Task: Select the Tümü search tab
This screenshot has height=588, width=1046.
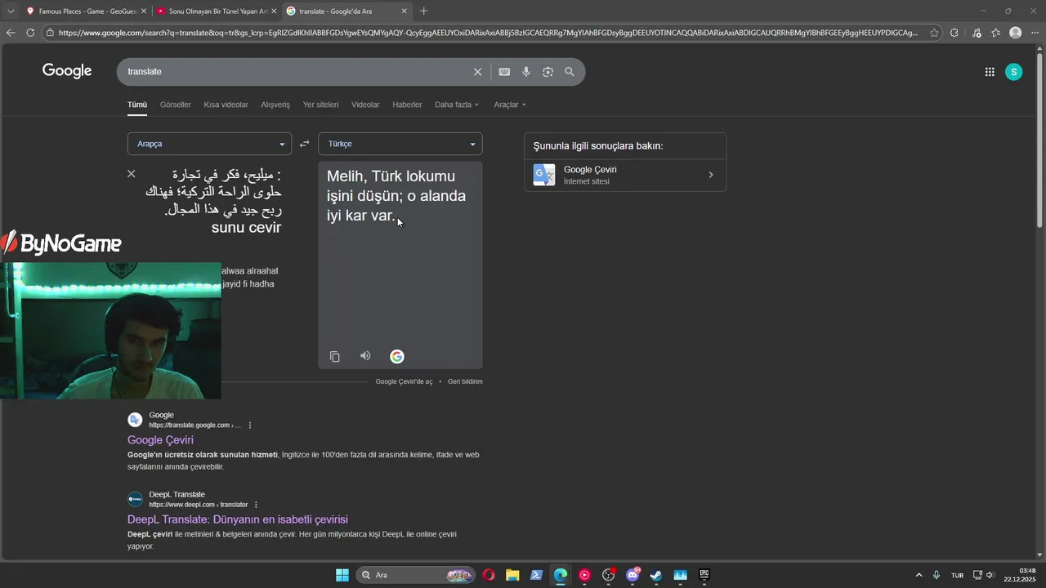Action: (x=137, y=105)
